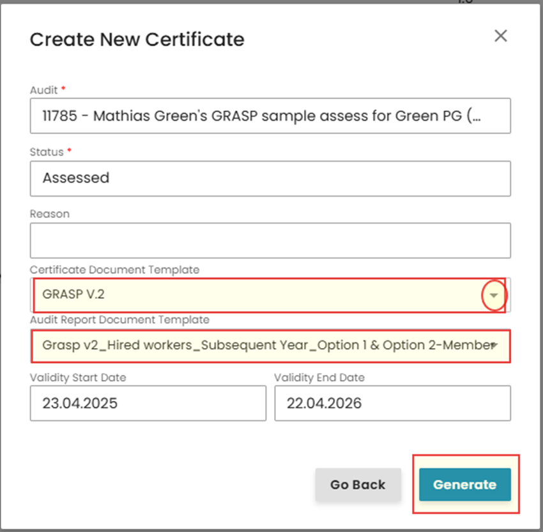
Task: Click the Audit field label
Action: click(x=43, y=91)
